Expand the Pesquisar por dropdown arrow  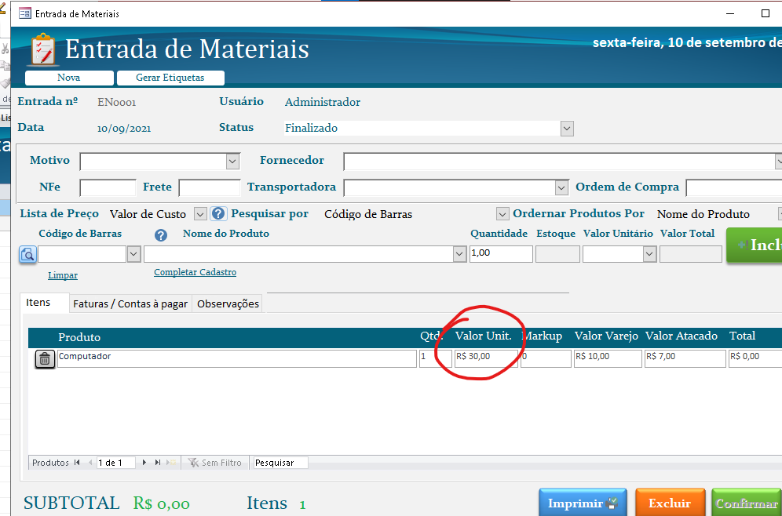(x=502, y=214)
